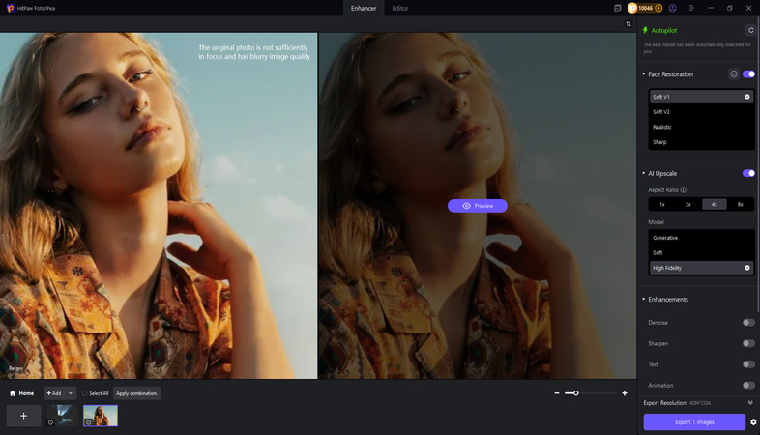Screen dimensions: 760x435
Task: Click the large plus tile to add image
Action: [23, 416]
